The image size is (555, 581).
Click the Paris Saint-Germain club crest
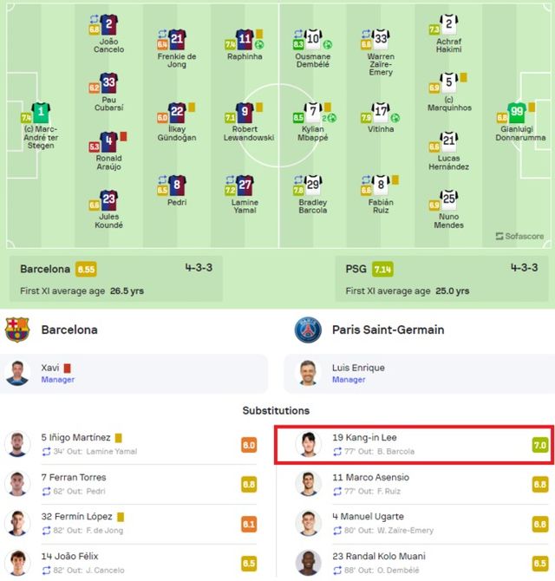point(308,330)
